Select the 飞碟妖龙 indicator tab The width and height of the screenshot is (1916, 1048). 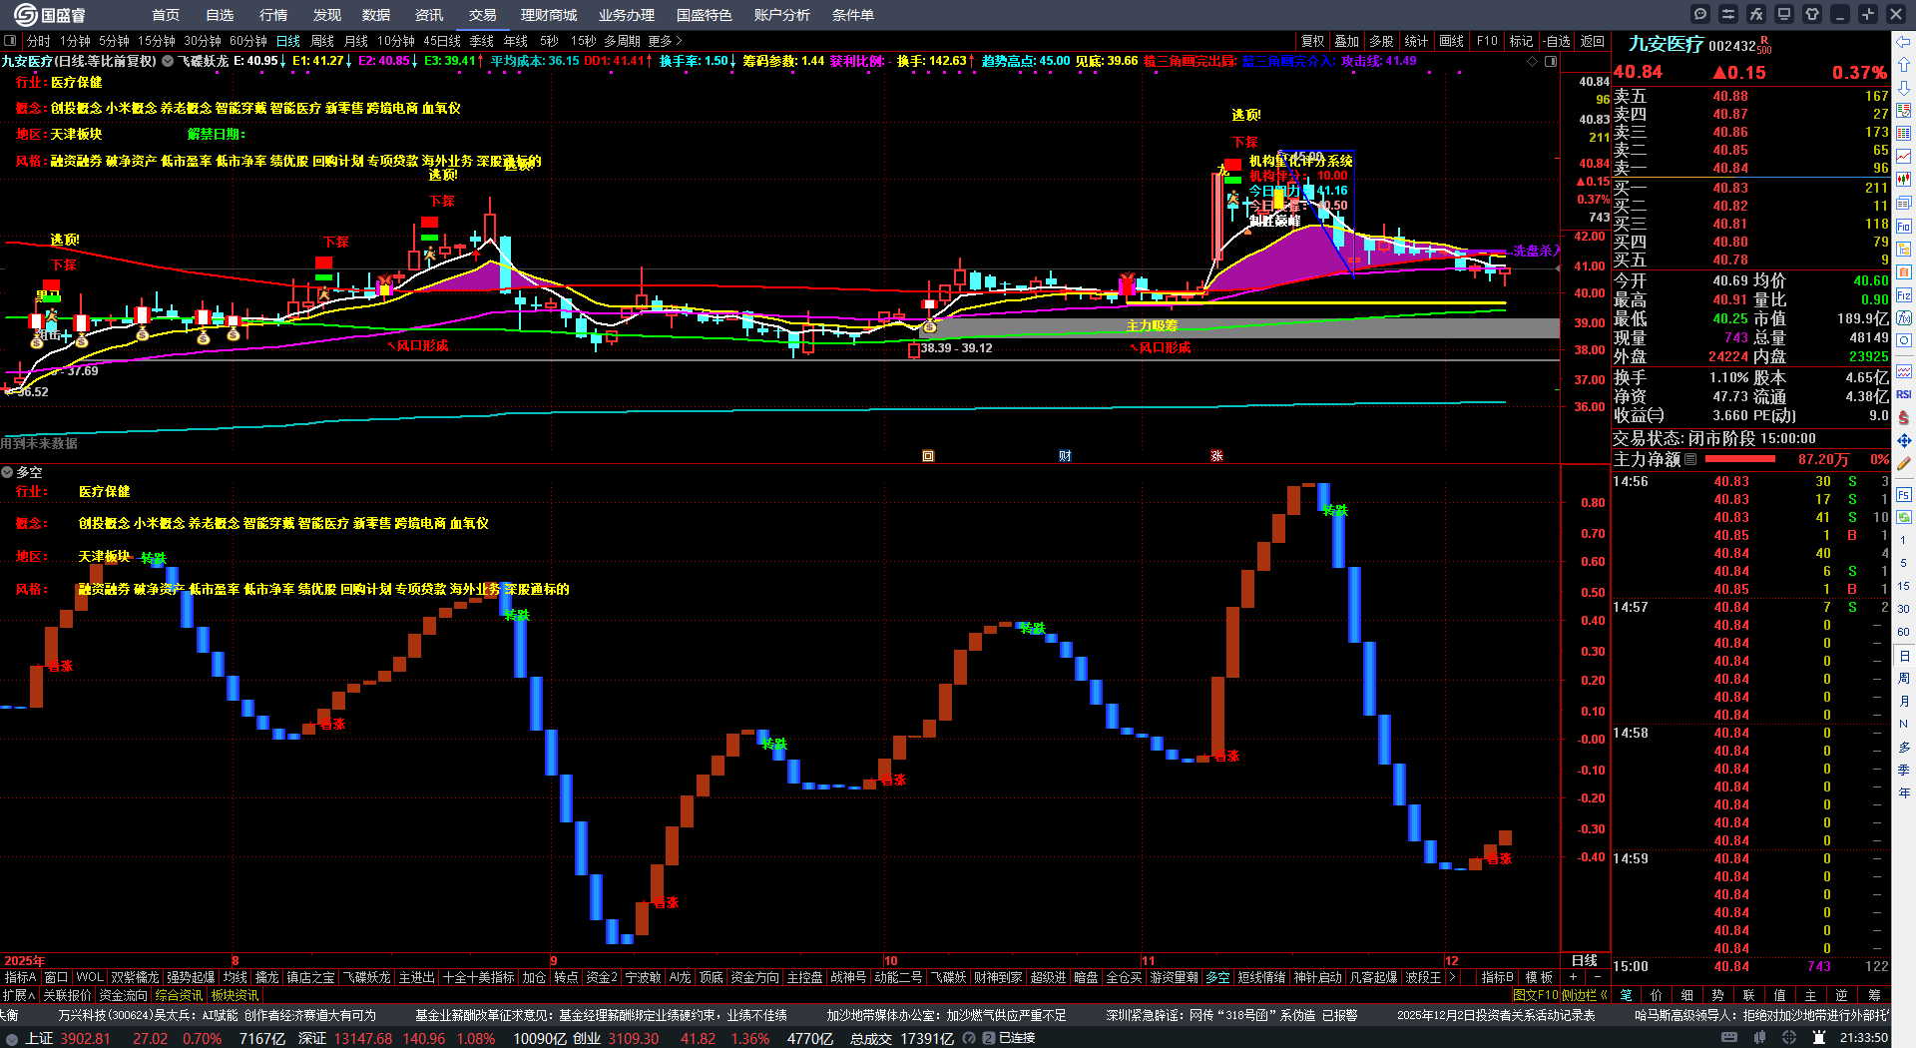coord(366,977)
